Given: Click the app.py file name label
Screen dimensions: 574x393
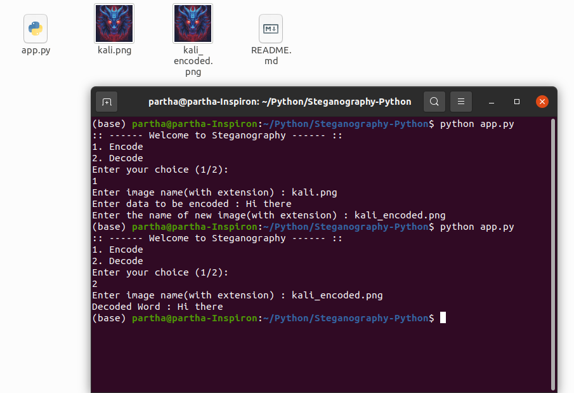Looking at the screenshot, I should coord(36,51).
